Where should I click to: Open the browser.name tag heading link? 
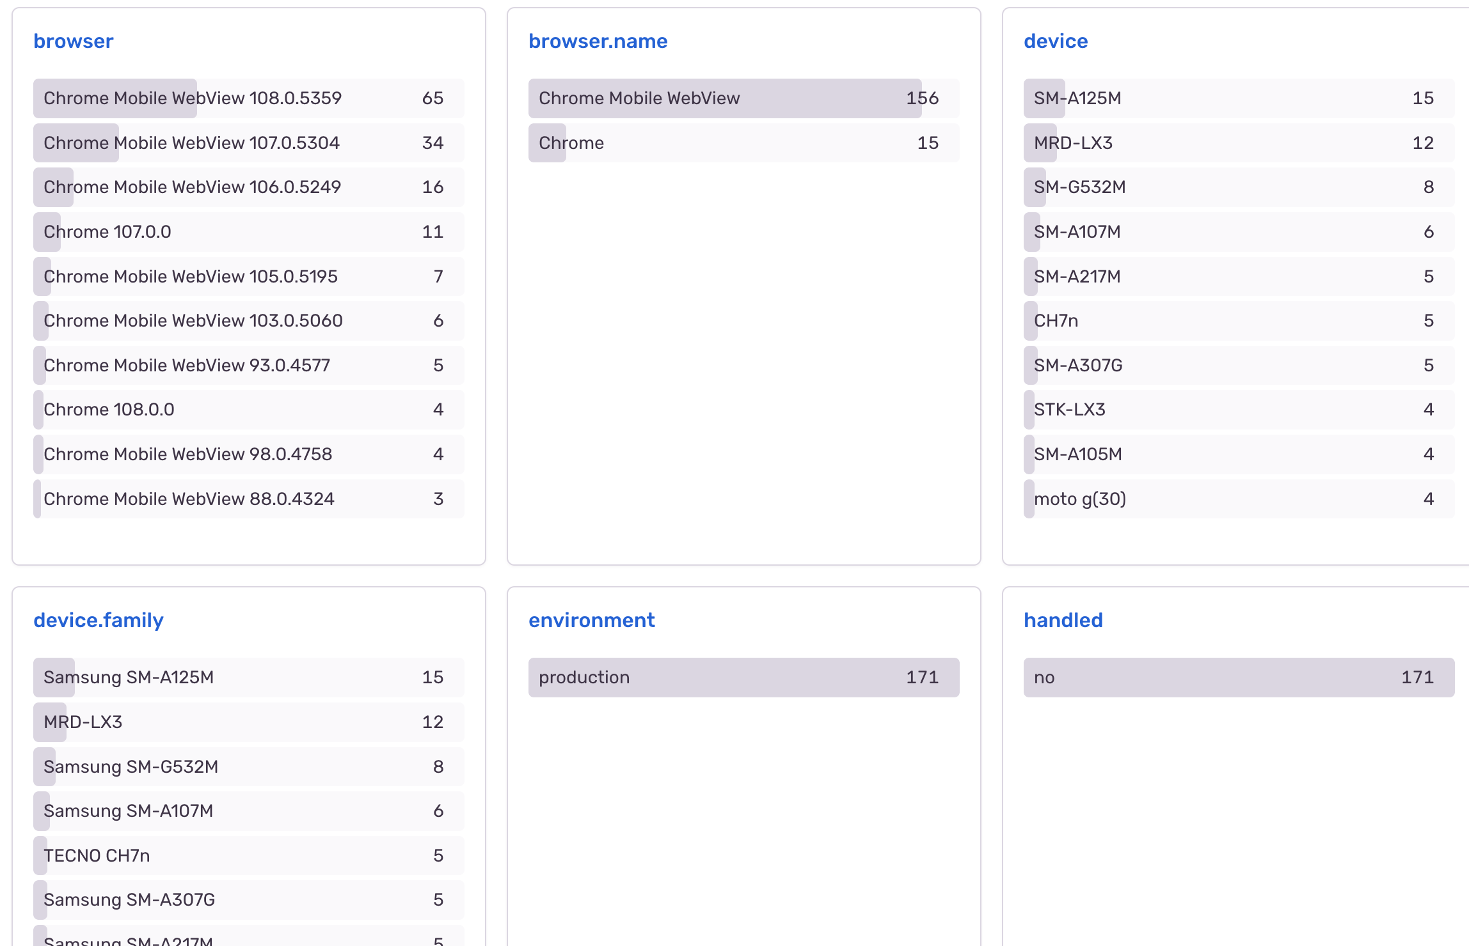(598, 41)
